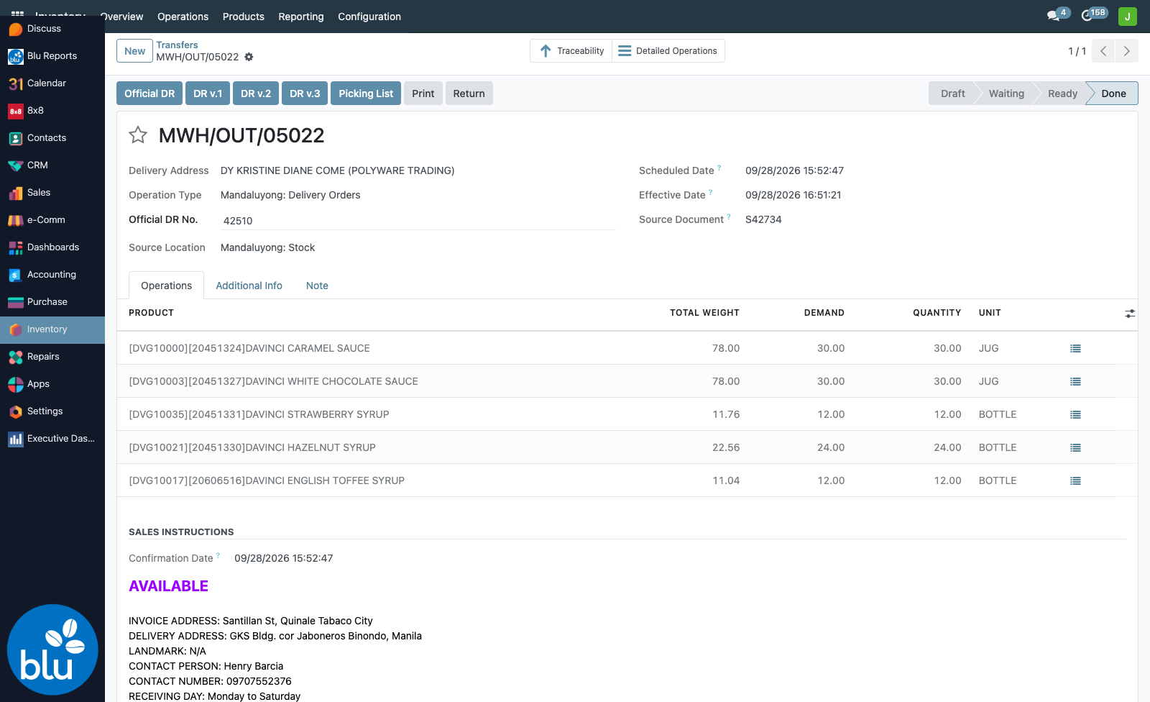
Task: Open details for DAVINCI HAZELNUT SYRUP row
Action: tap(1075, 447)
